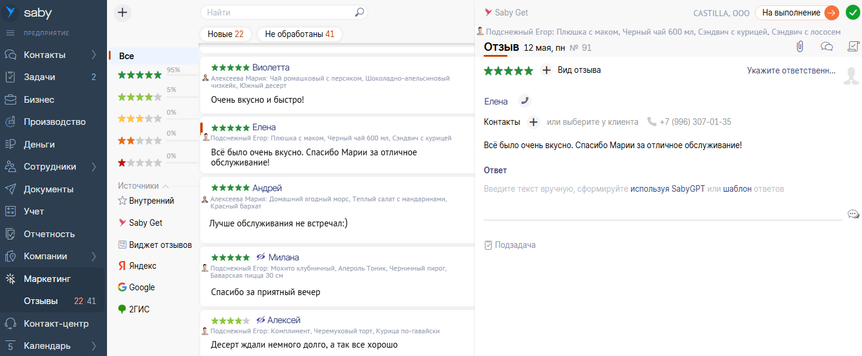Expand the Сотрудники menu chevron

(94, 167)
